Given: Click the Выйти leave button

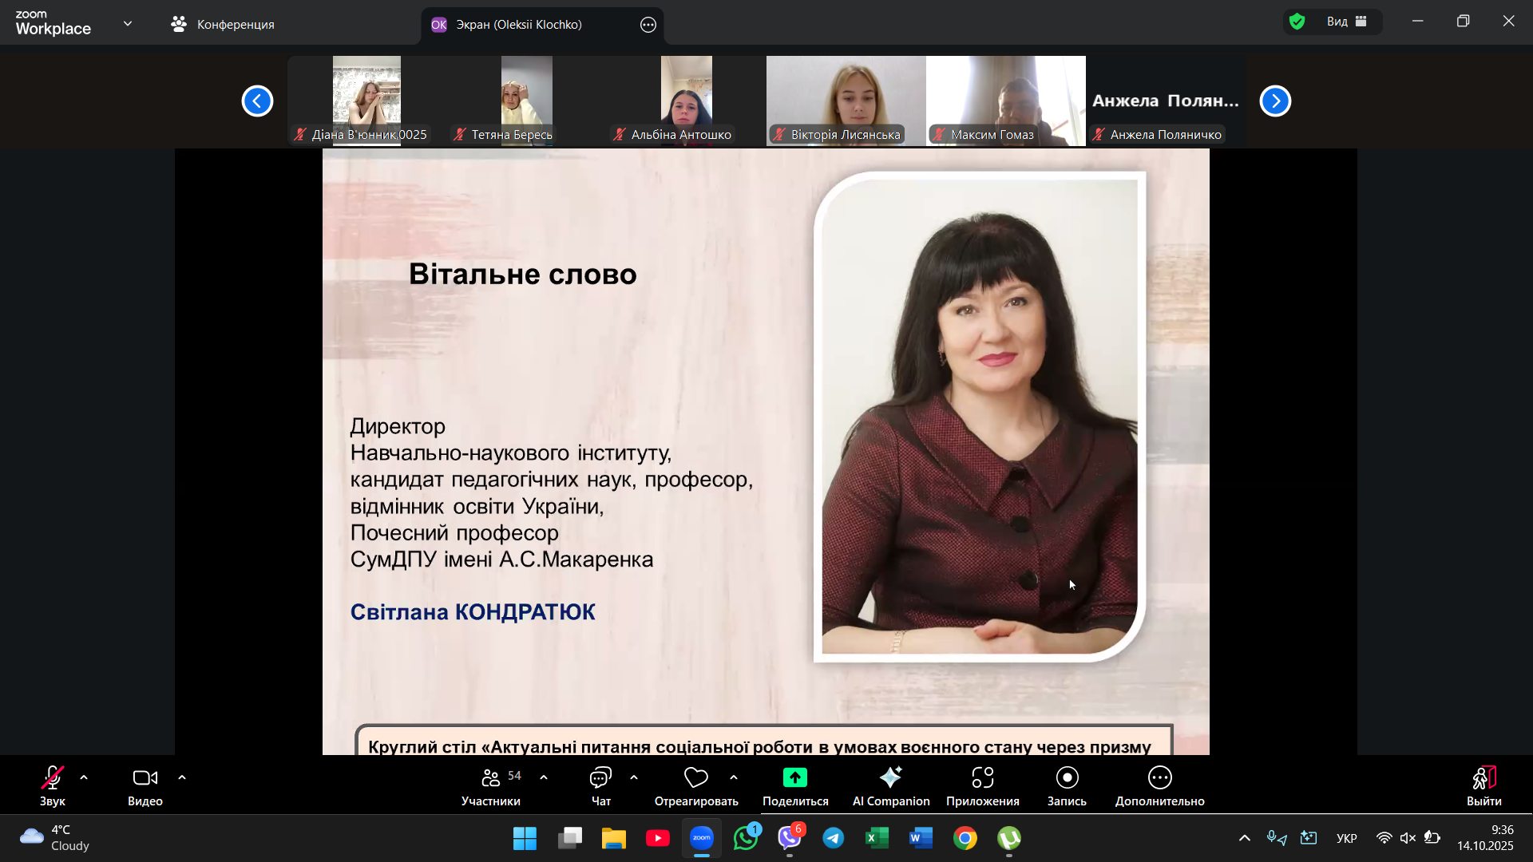Looking at the screenshot, I should click(x=1483, y=786).
